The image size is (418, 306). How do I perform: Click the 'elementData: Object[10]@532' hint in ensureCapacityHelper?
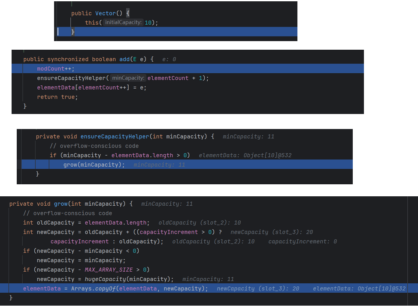click(x=245, y=155)
